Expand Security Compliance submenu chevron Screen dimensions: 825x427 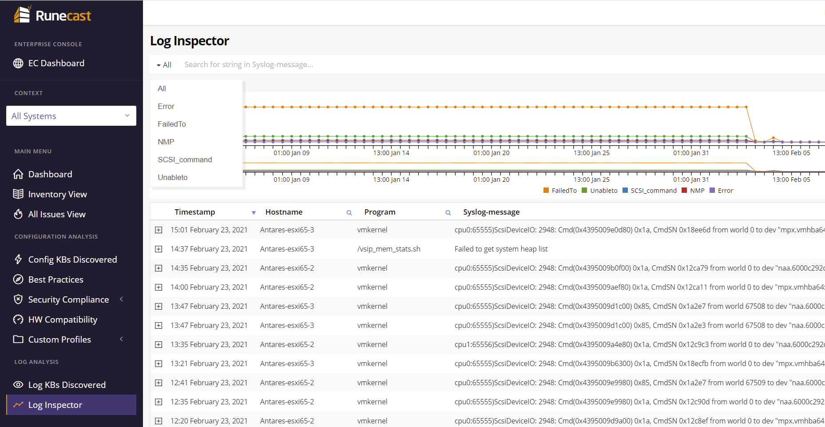(121, 299)
